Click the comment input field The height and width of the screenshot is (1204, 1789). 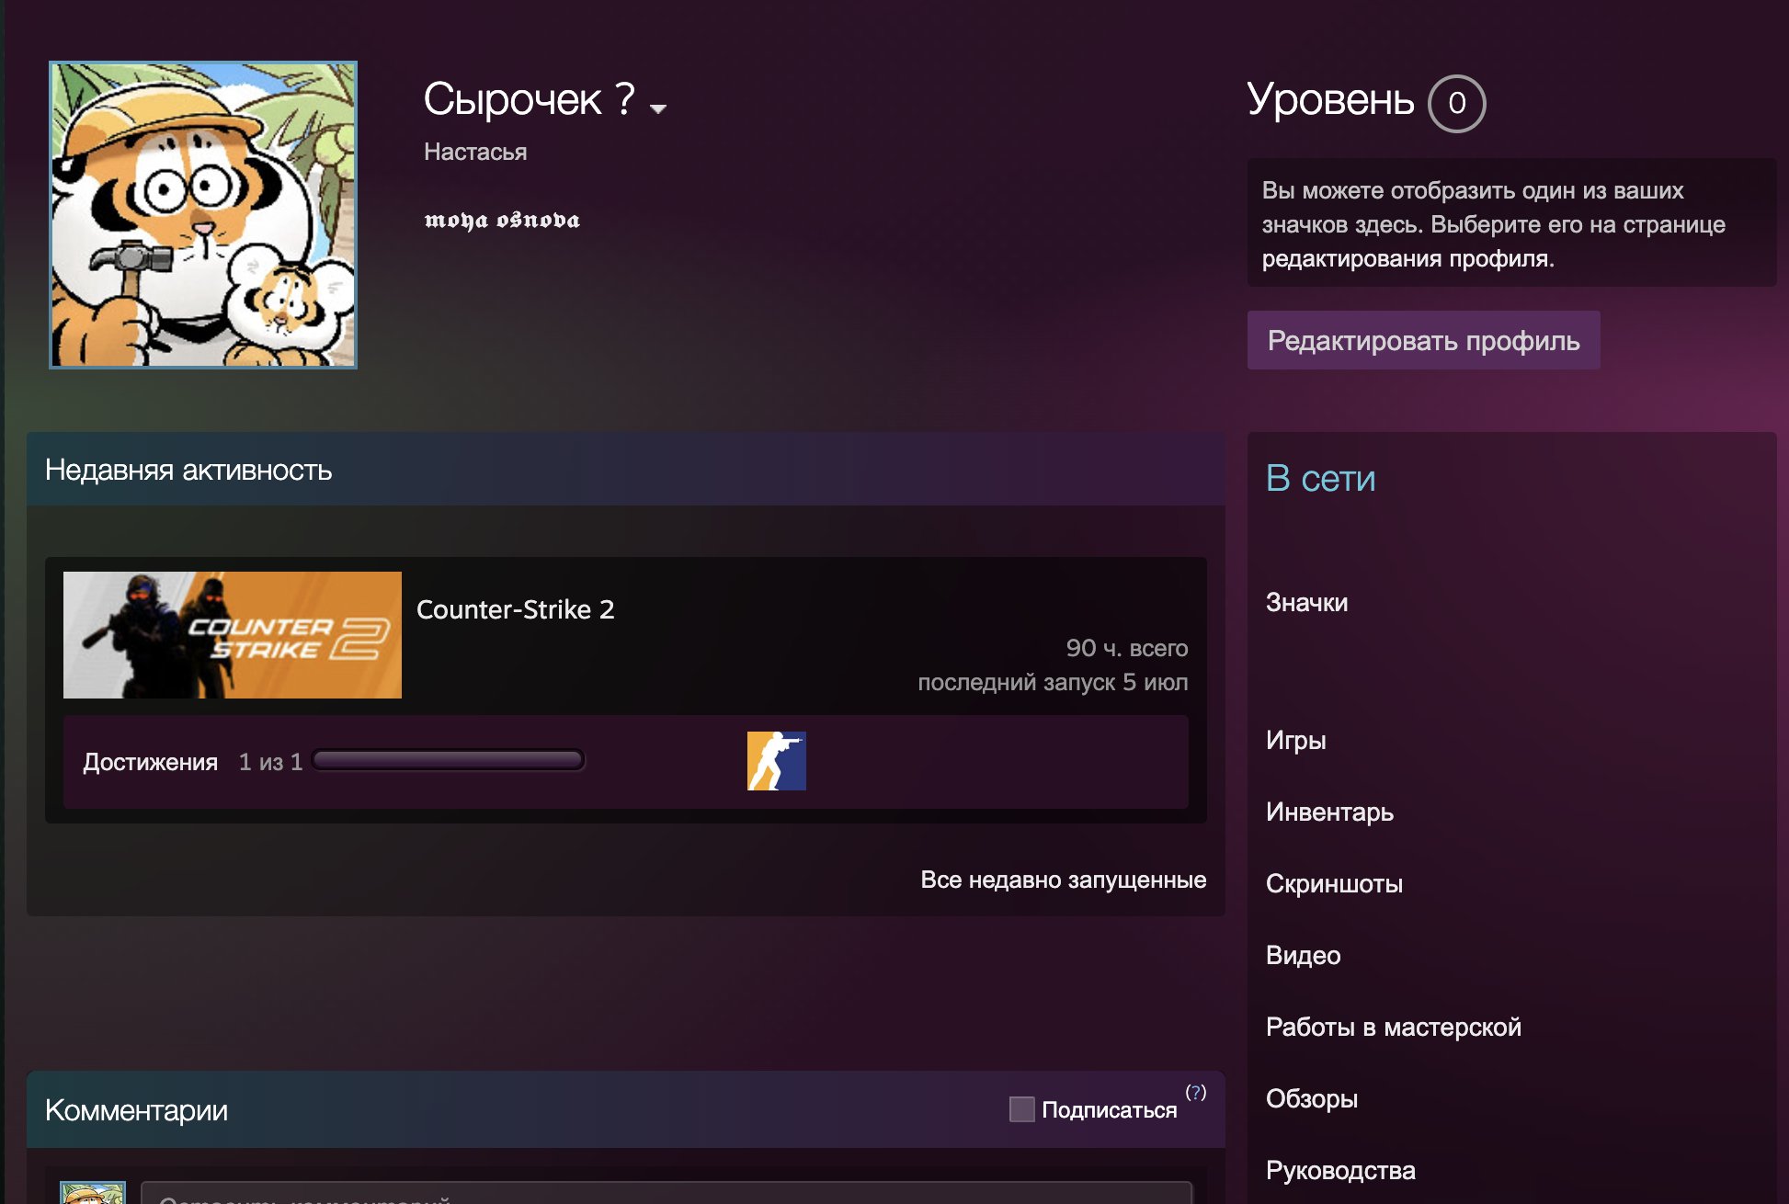(666, 1195)
